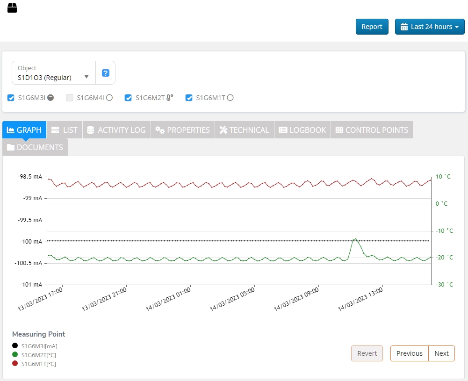The image size is (468, 381).
Task: Click the calendar icon in the time range button
Action: tap(404, 27)
